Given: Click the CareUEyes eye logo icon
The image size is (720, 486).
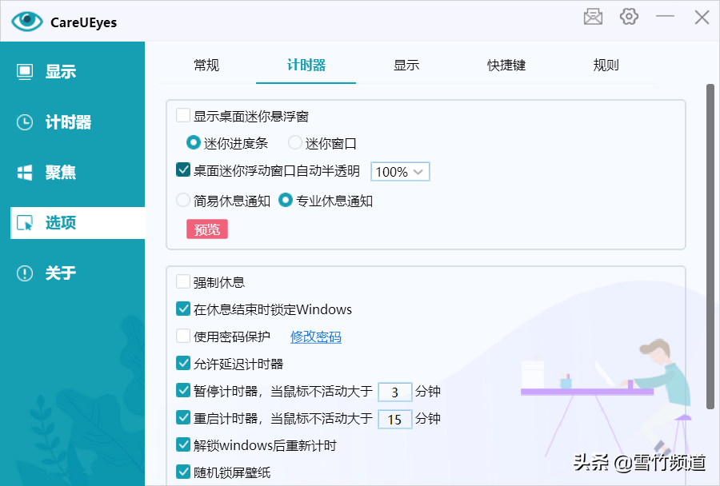Looking at the screenshot, I should point(26,22).
